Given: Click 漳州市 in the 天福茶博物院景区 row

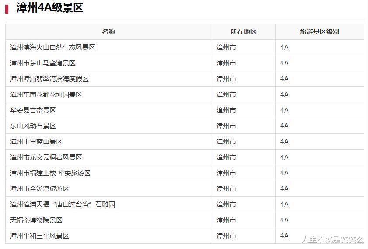Looking at the screenshot, I should (226, 220).
